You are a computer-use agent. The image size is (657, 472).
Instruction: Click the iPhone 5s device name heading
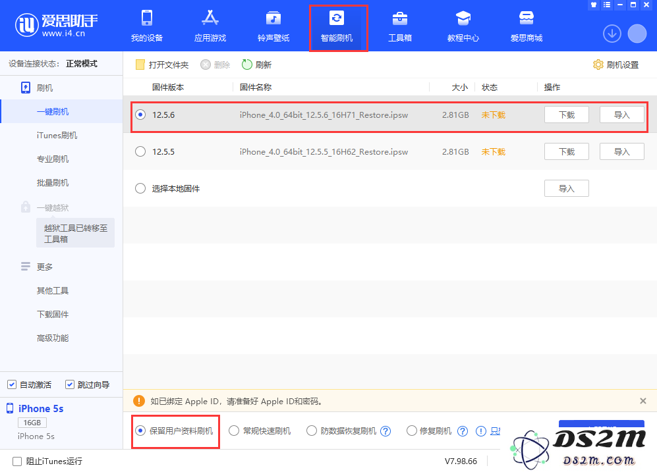coord(41,408)
